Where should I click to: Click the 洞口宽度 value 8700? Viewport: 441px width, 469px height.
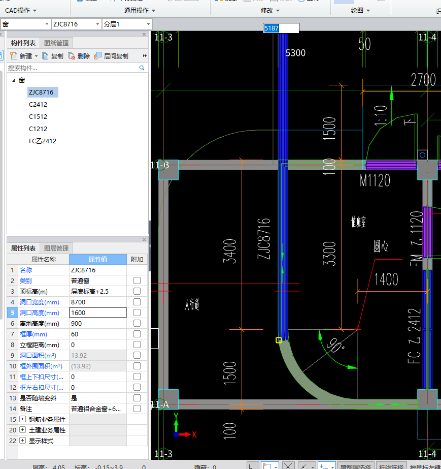pyautogui.click(x=98, y=302)
